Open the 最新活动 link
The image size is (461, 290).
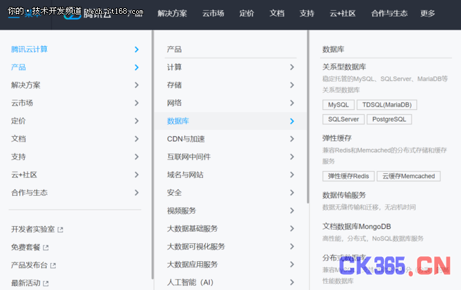[25, 283]
